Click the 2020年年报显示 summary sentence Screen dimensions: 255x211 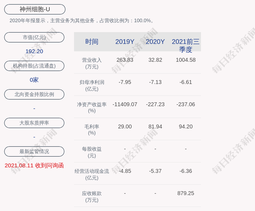[81, 21]
